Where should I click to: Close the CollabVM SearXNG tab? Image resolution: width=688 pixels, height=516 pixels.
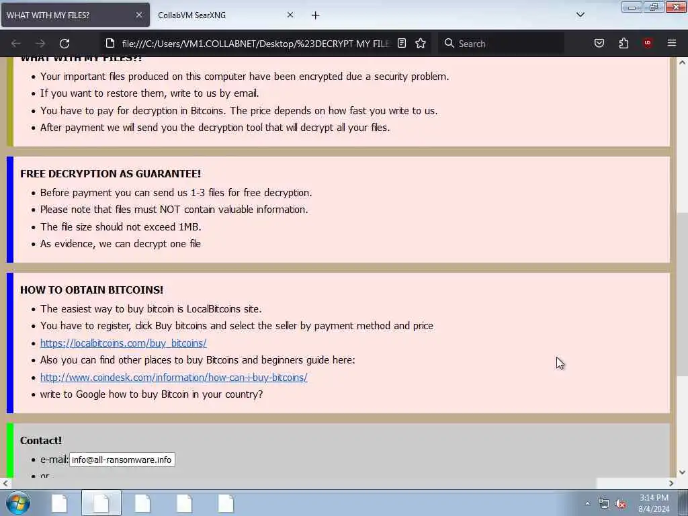[x=290, y=15]
